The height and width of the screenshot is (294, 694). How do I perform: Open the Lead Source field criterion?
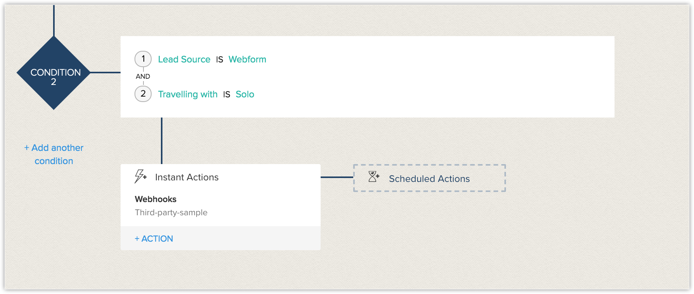(184, 59)
